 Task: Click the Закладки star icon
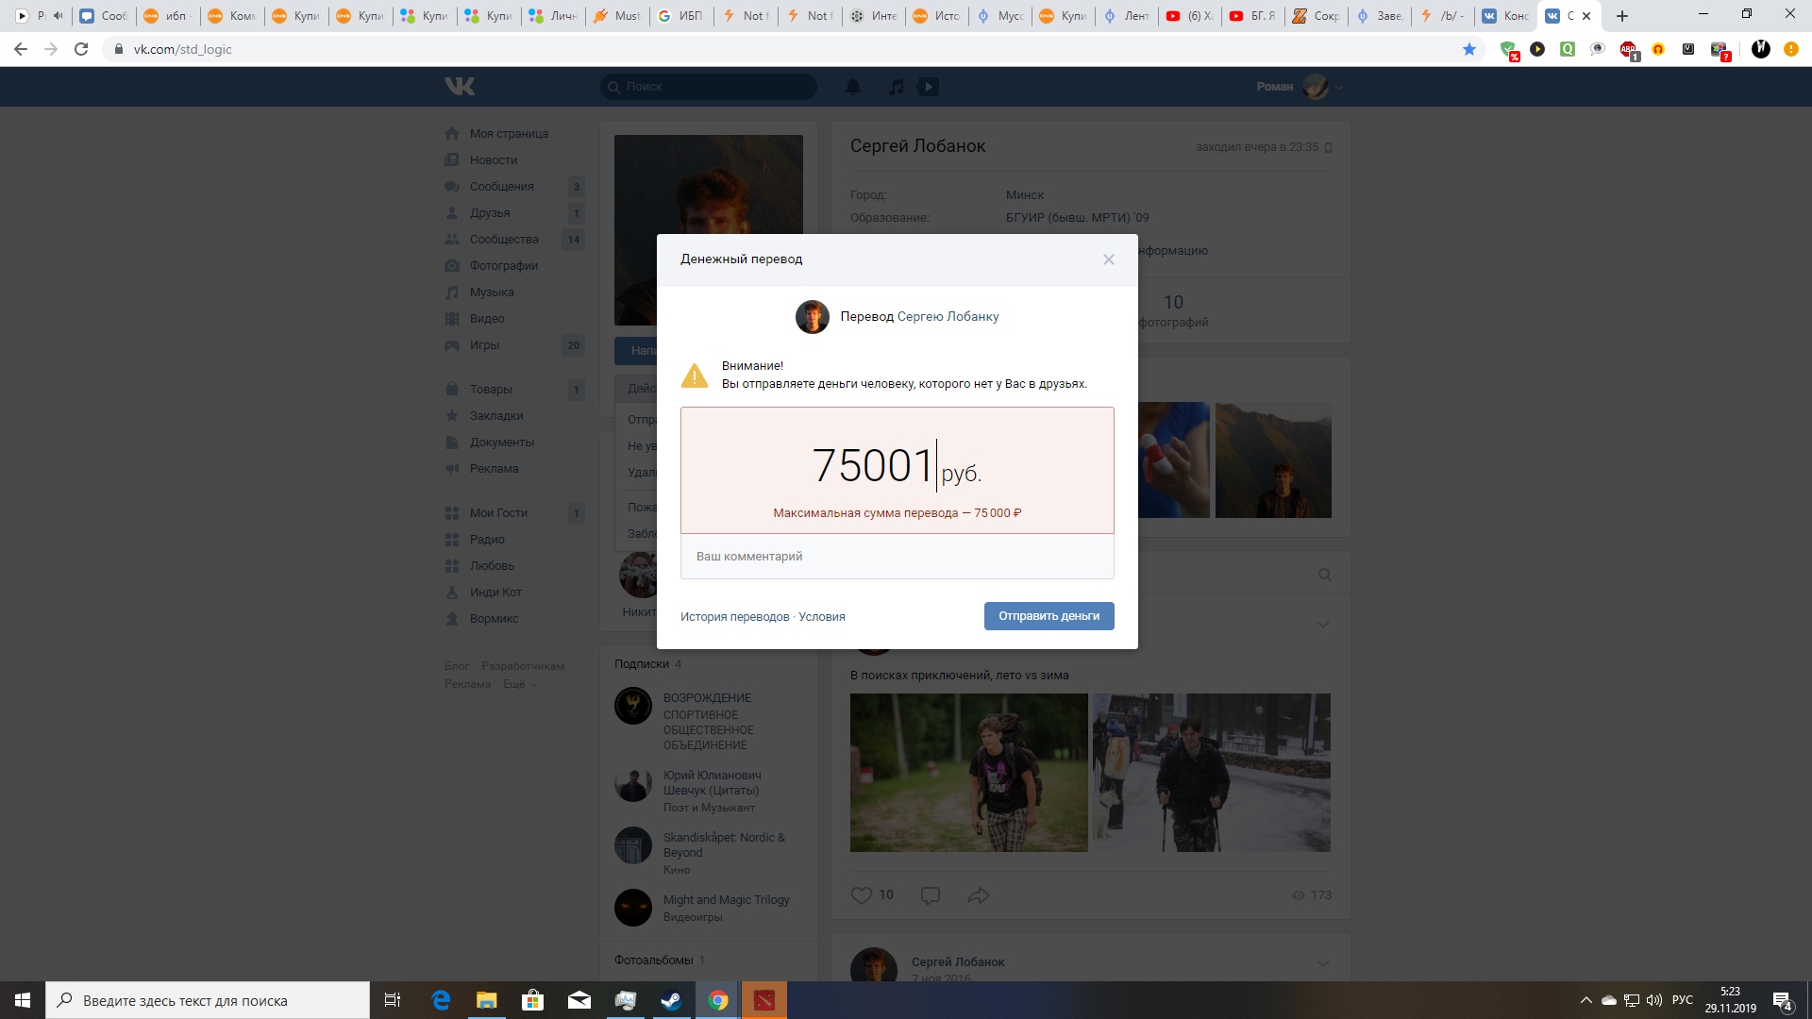(x=452, y=416)
